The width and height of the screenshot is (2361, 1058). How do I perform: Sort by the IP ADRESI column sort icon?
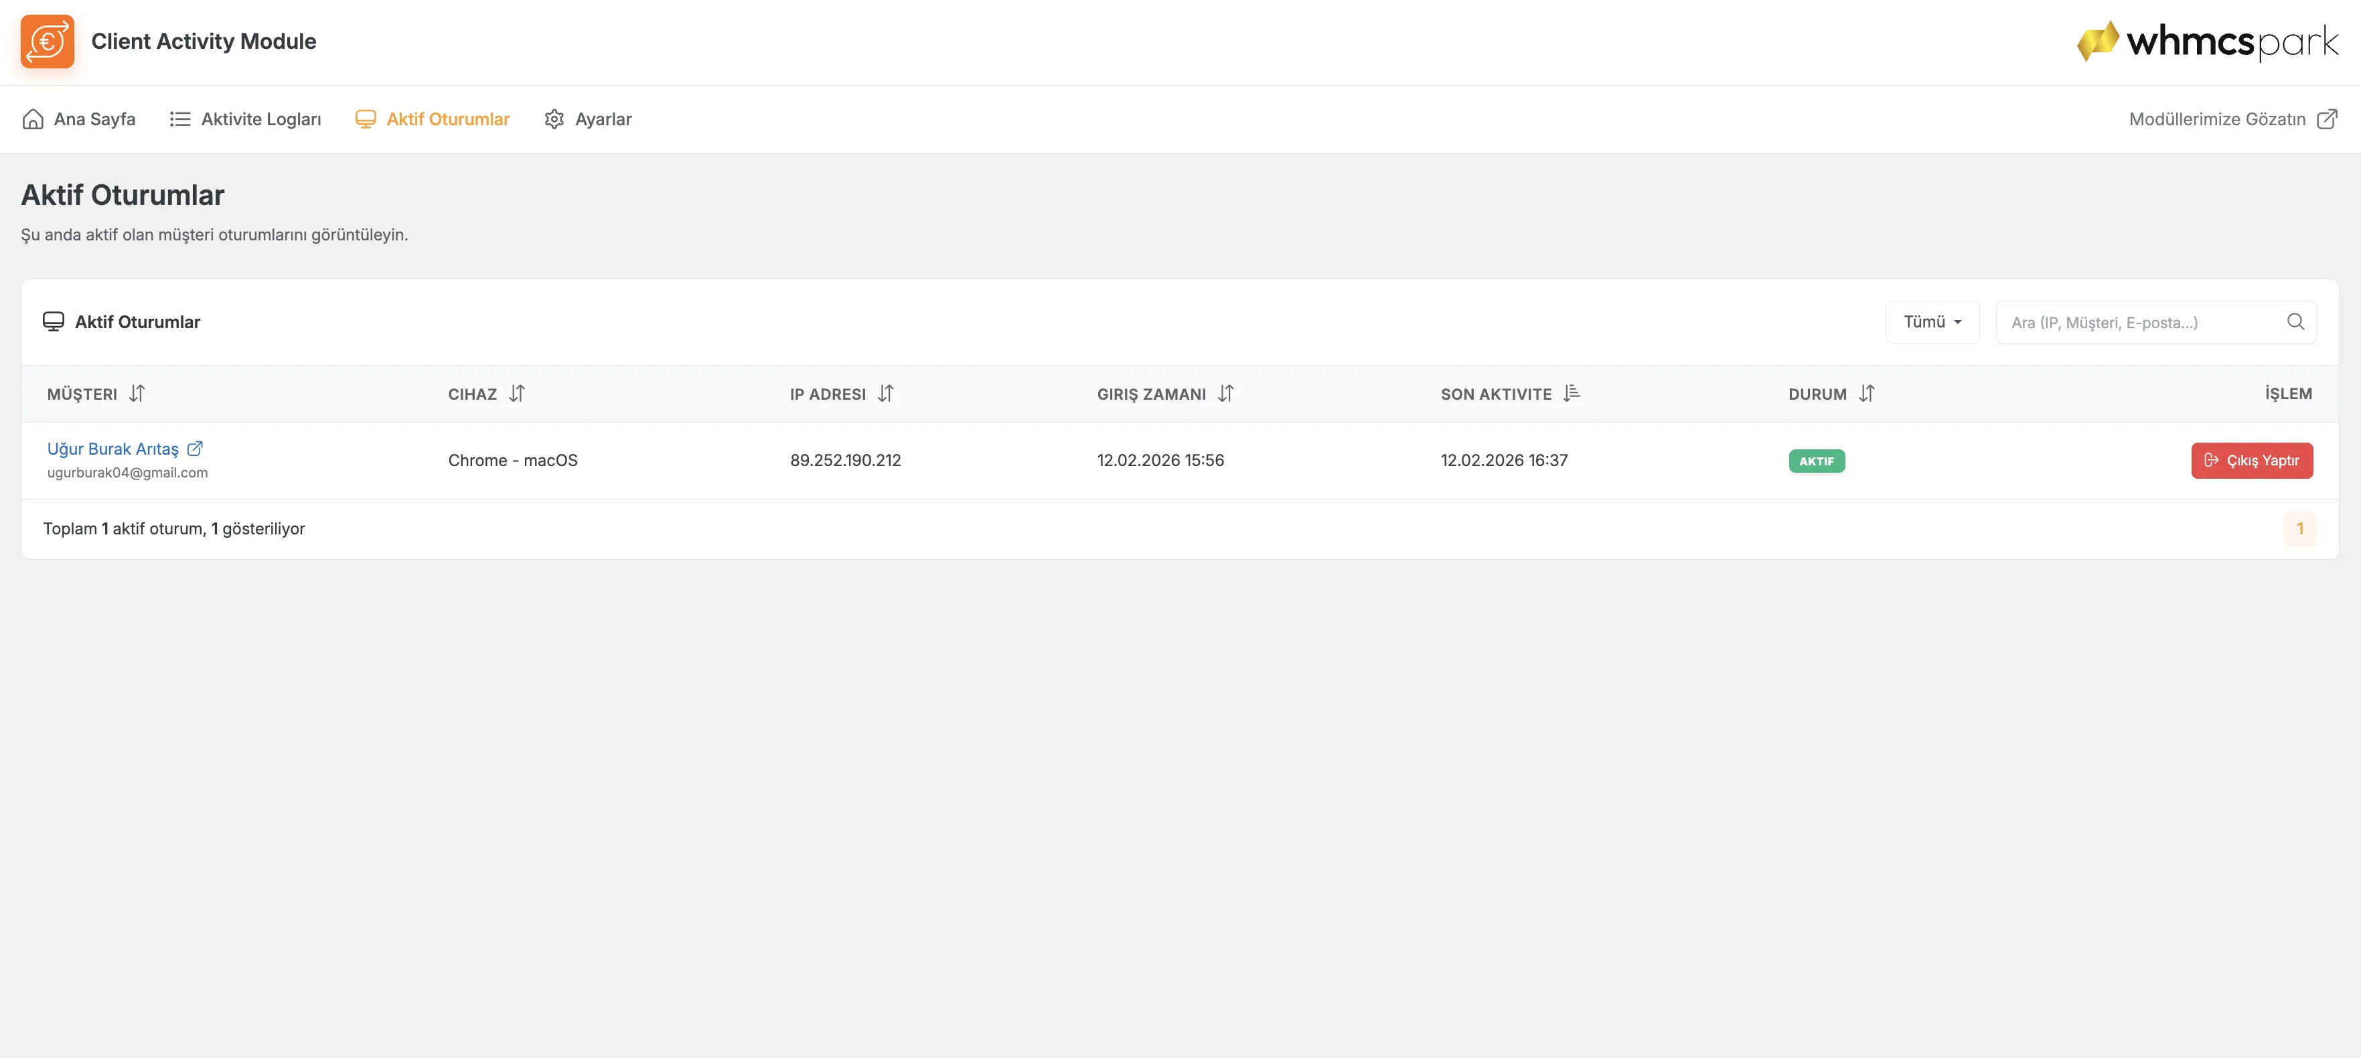click(885, 393)
